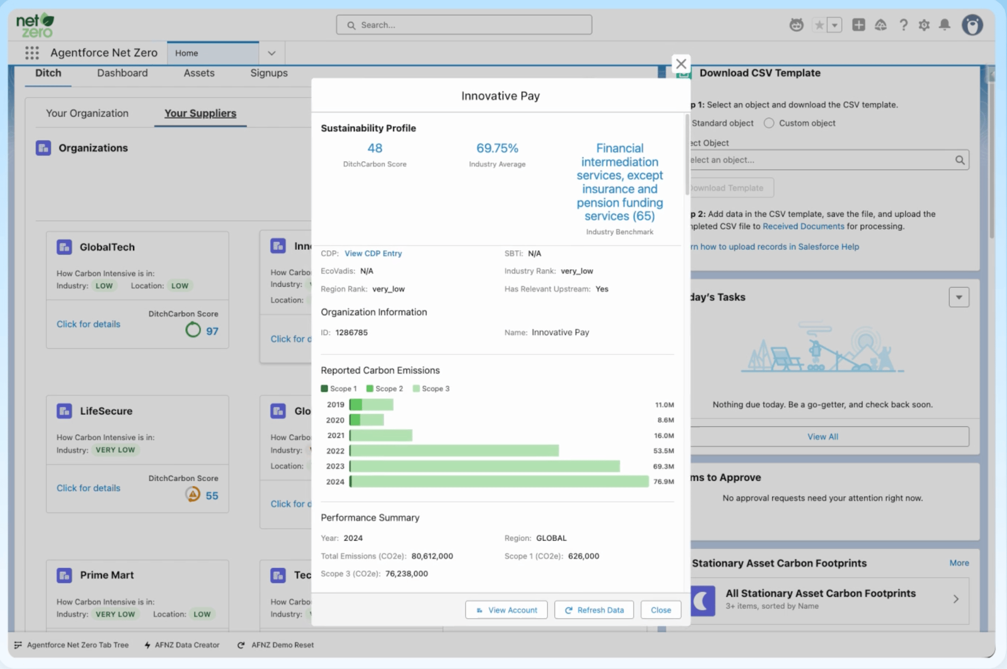
Task: Open the setup gear icon
Action: coord(924,25)
